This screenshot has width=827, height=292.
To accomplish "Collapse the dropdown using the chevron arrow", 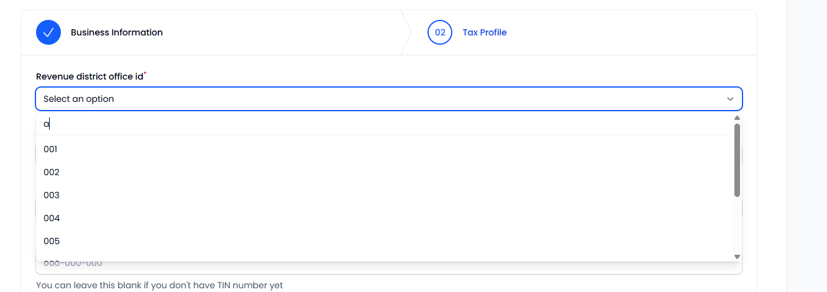I will pyautogui.click(x=730, y=99).
